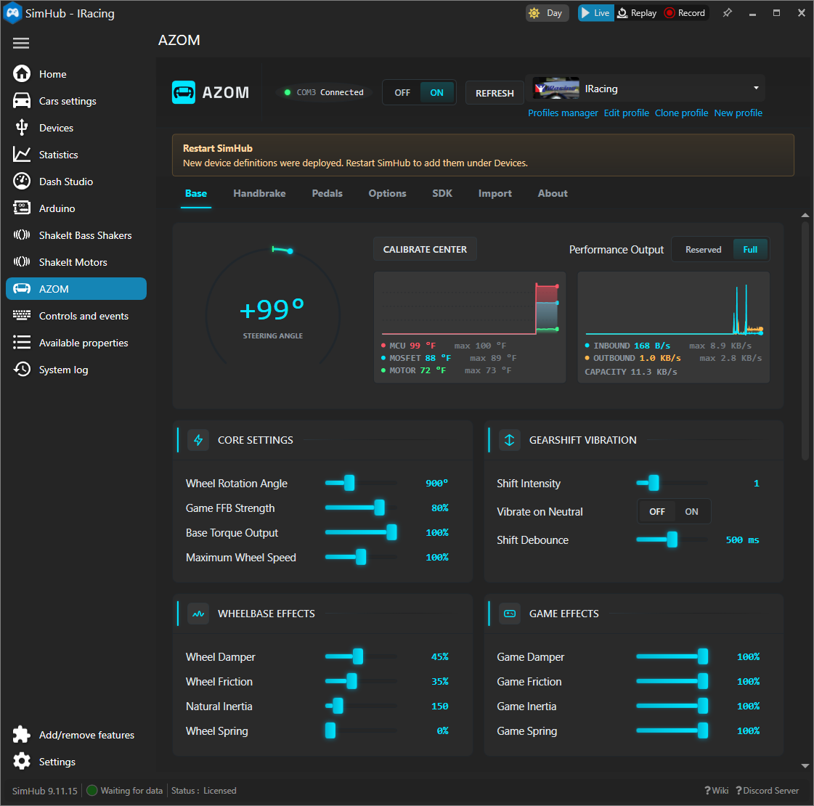Click the AZOM header logo icon
The image size is (814, 806).
(184, 92)
